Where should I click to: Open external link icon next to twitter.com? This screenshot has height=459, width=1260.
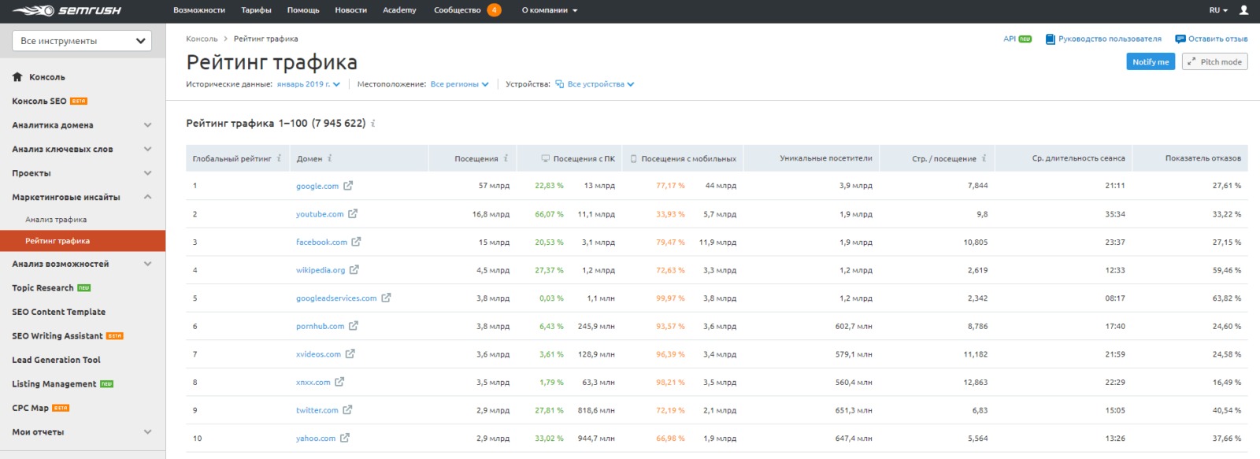point(347,410)
